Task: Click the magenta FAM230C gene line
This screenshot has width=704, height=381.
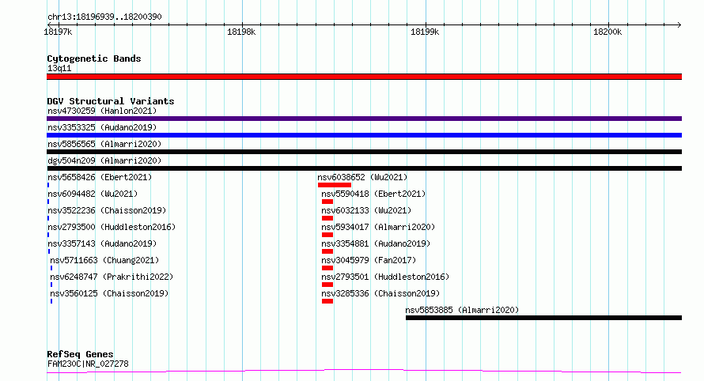Action: [364, 372]
